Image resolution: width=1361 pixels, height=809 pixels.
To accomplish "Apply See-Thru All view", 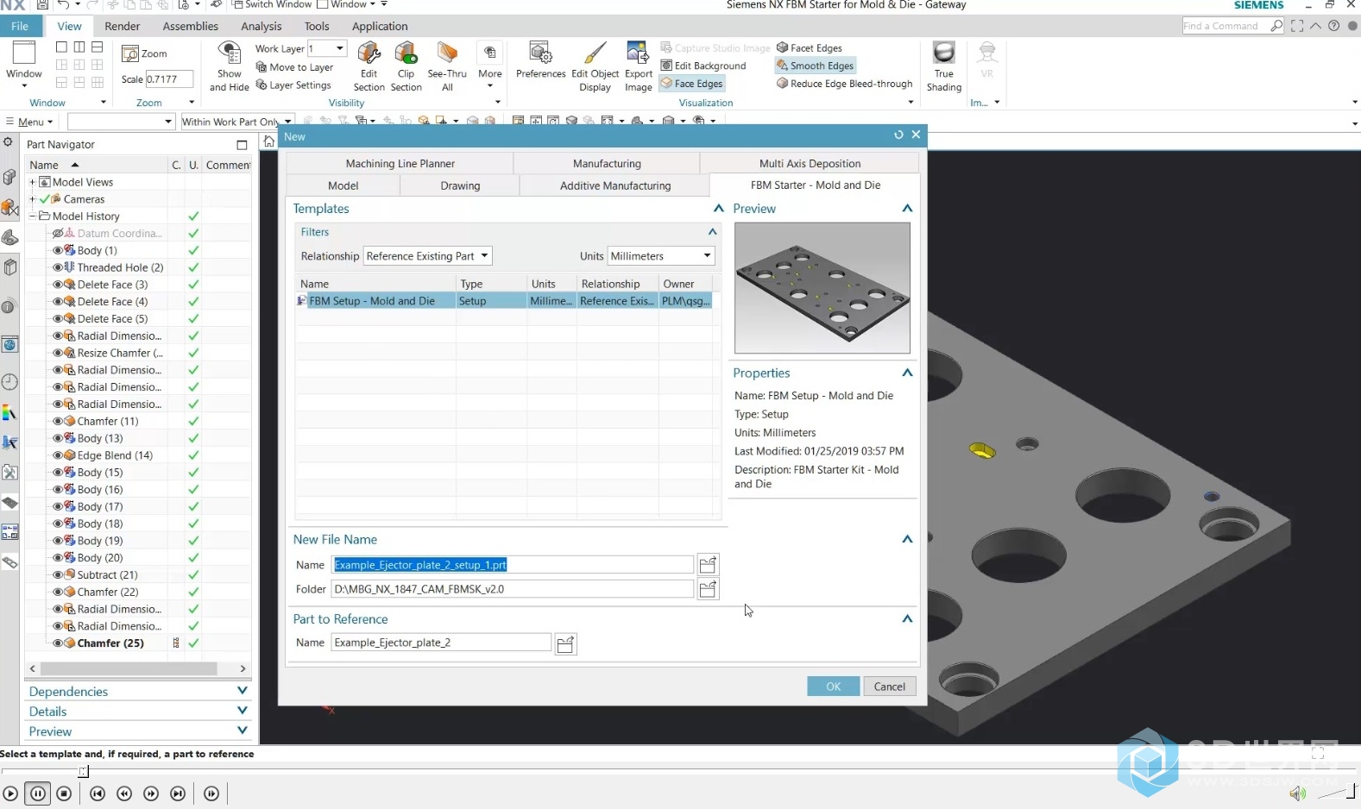I will tap(447, 66).
